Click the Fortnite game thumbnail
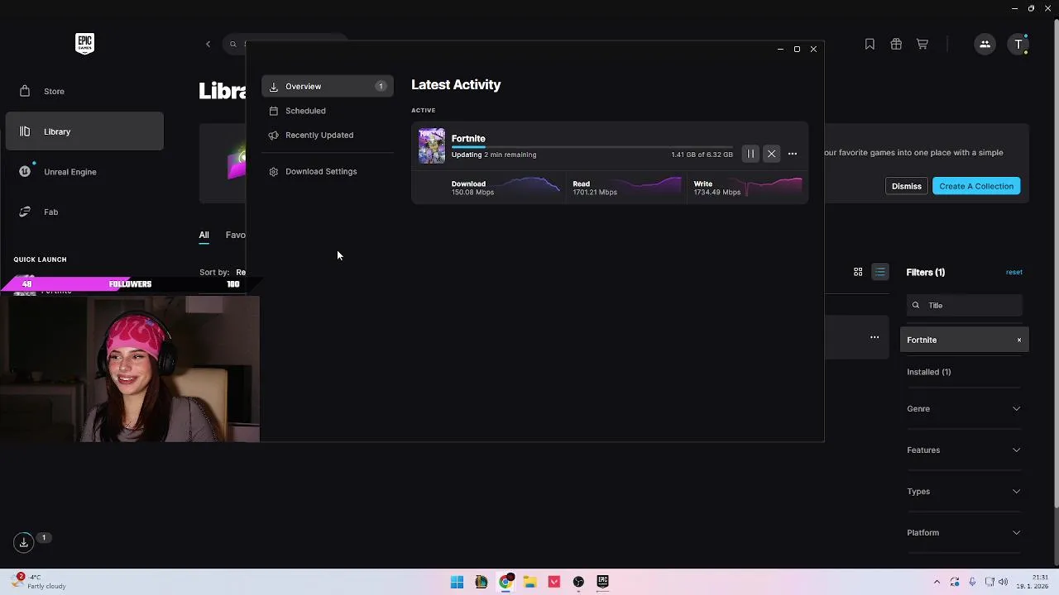1059x595 pixels. click(431, 145)
